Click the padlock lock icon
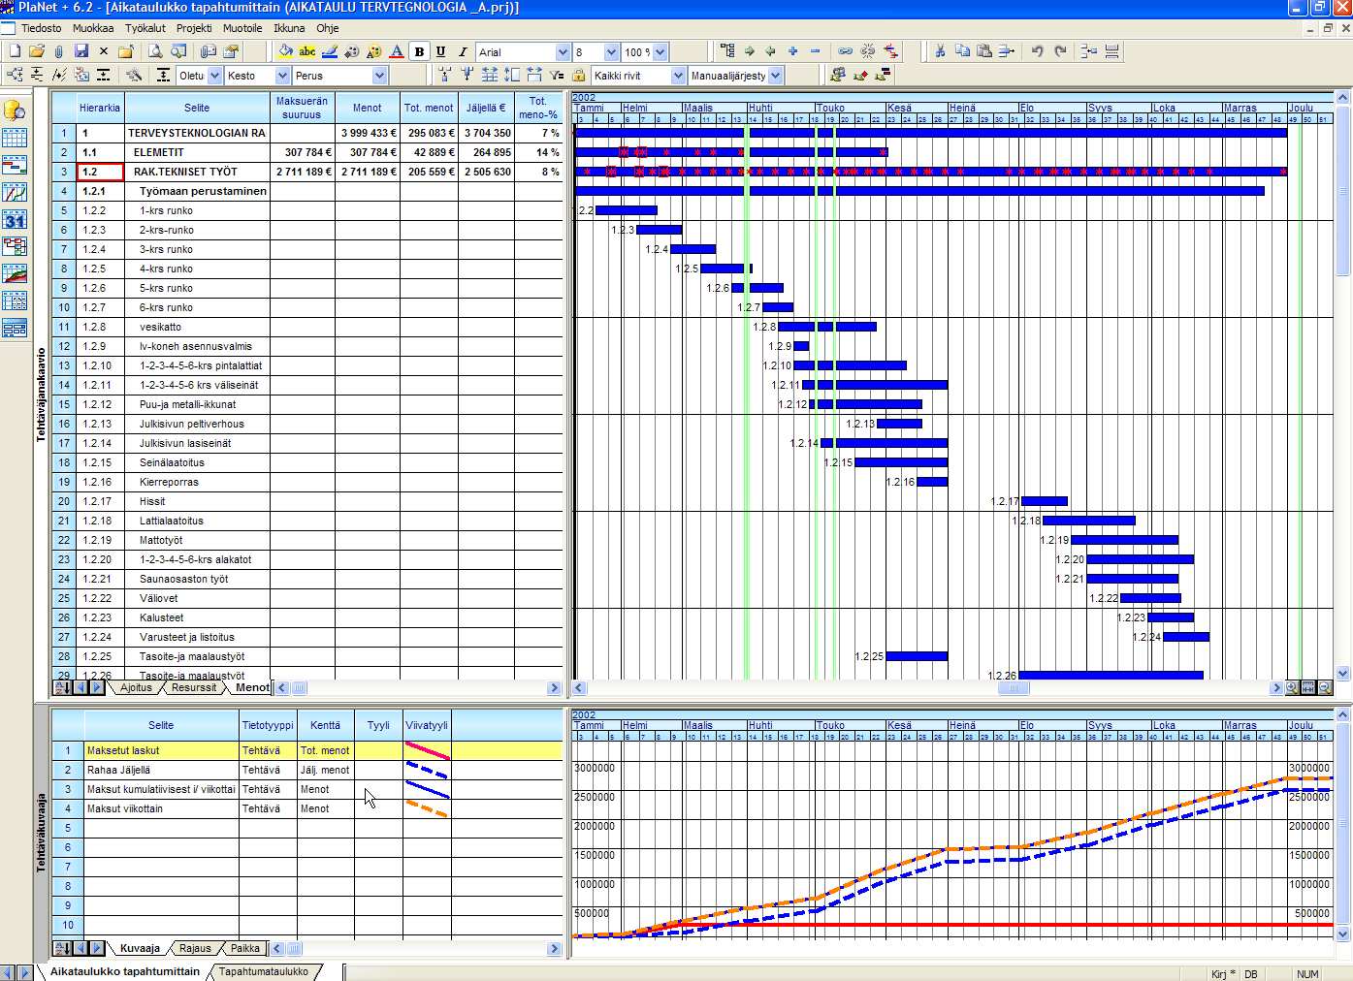This screenshot has width=1353, height=981. coord(579,75)
